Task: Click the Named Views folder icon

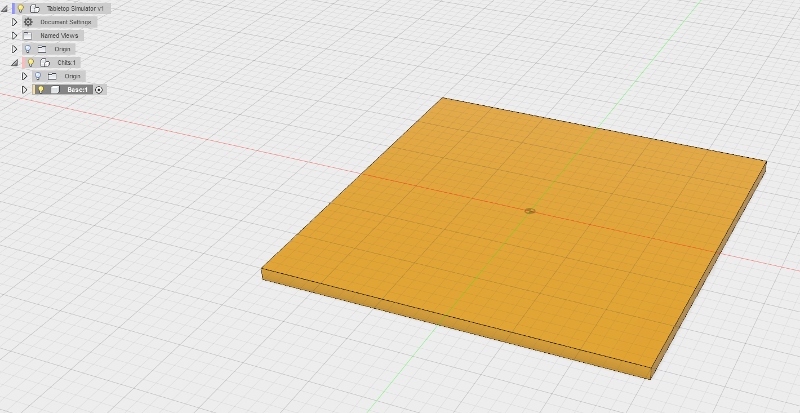Action: (28, 35)
